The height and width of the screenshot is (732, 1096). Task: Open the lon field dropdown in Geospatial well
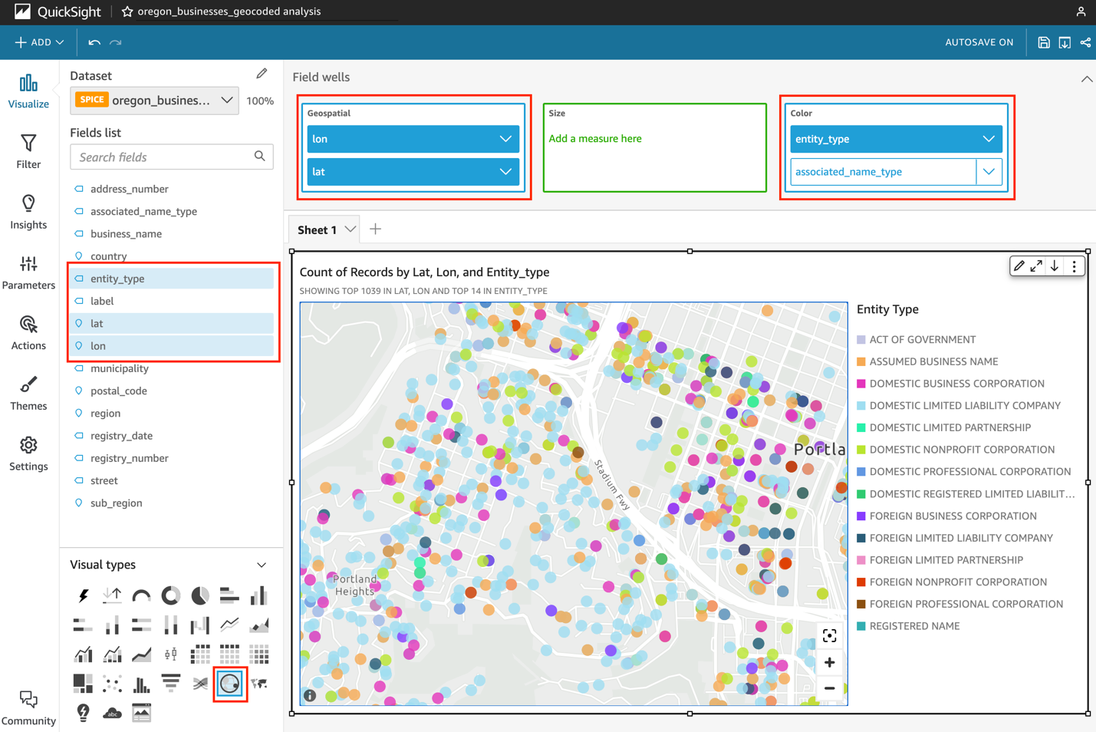tap(505, 138)
